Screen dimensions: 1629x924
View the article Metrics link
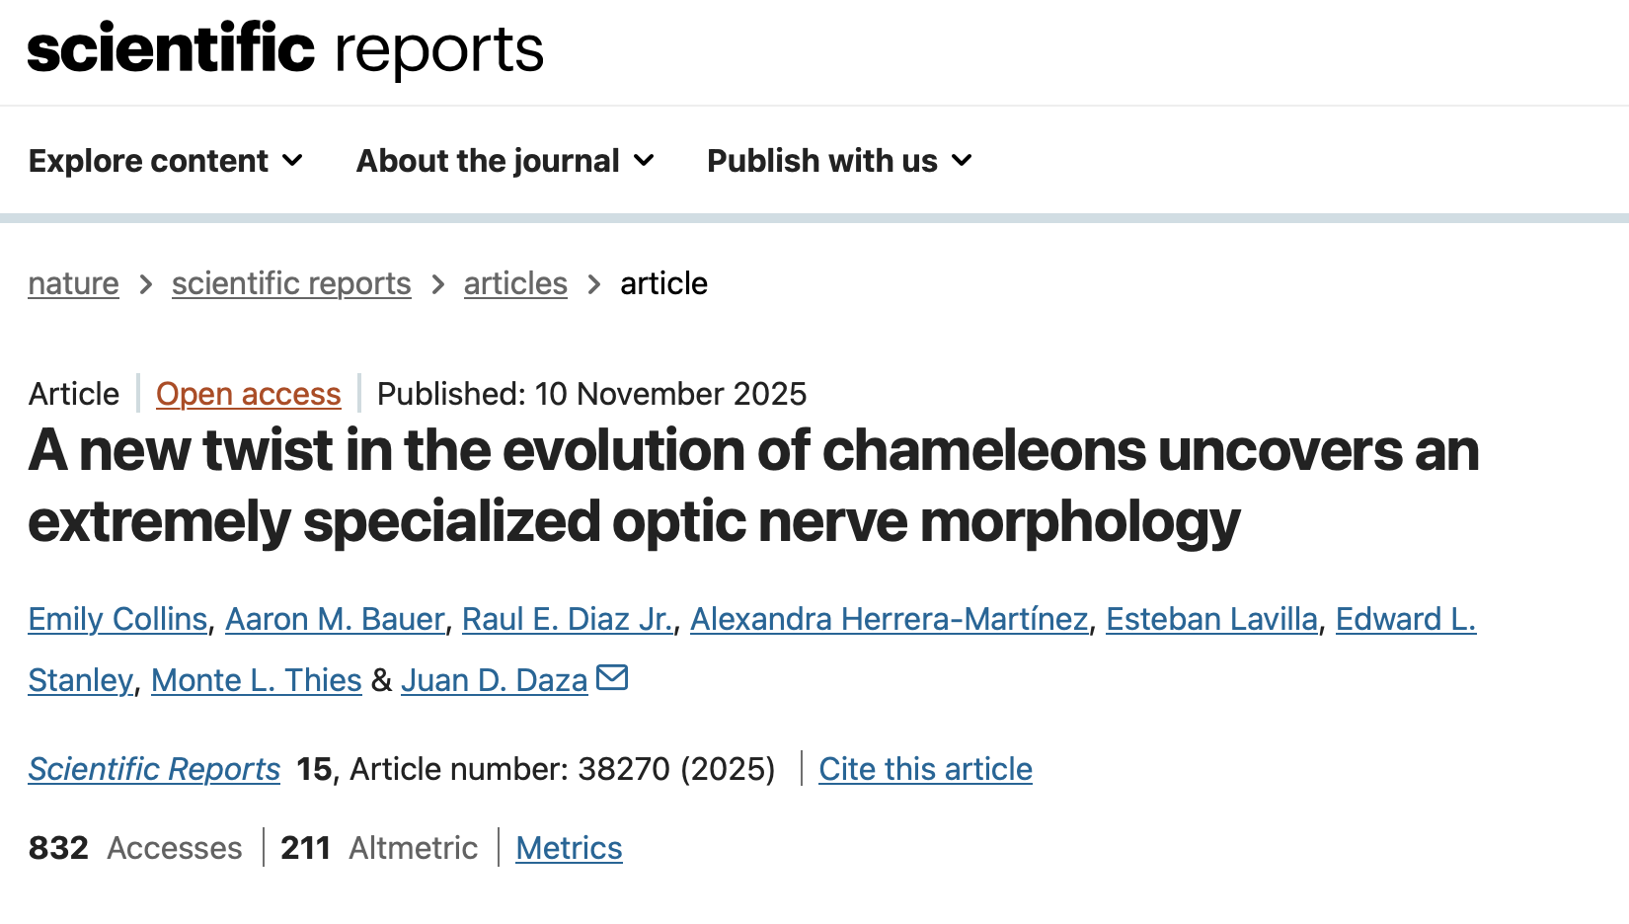click(x=569, y=848)
